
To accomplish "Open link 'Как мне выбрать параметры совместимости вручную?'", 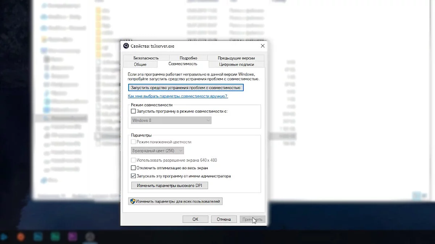I will (178, 96).
